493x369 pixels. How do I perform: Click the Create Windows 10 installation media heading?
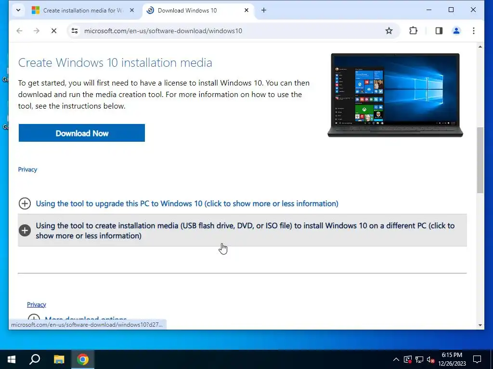click(x=115, y=63)
